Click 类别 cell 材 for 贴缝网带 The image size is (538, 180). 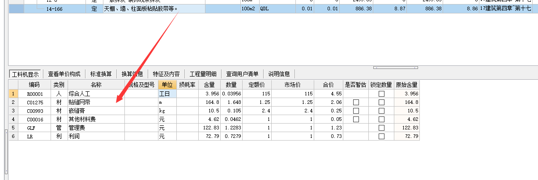[59, 103]
